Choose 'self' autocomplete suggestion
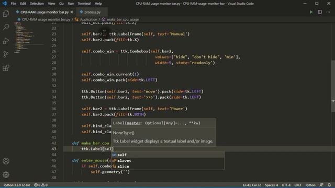Screen dimensions: 335x188 167,155
